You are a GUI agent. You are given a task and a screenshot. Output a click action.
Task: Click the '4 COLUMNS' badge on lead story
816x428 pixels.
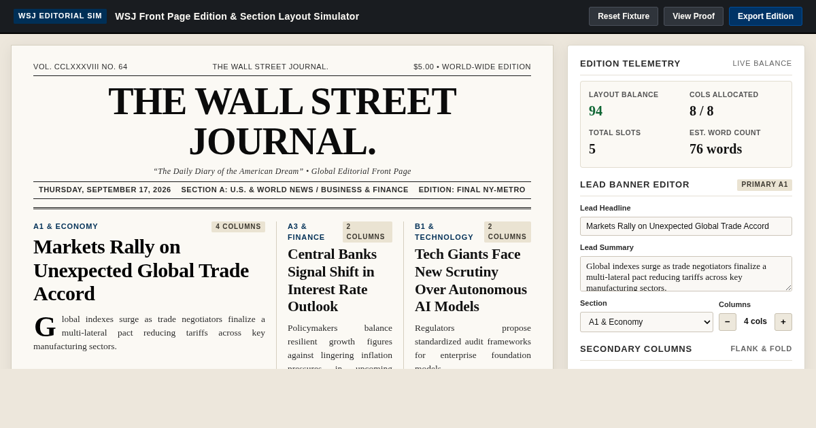[x=238, y=227]
